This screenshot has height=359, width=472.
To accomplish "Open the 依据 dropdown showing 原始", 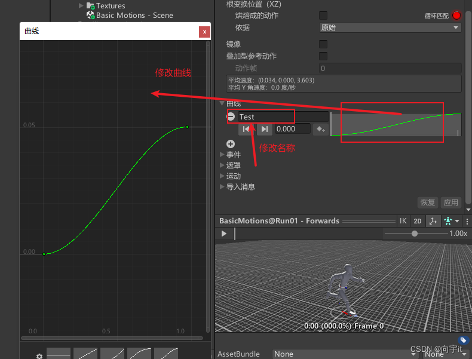I will pos(390,27).
